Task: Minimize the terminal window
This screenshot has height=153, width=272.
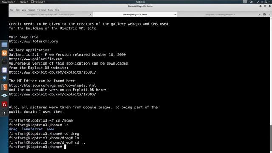Action: 261,6
